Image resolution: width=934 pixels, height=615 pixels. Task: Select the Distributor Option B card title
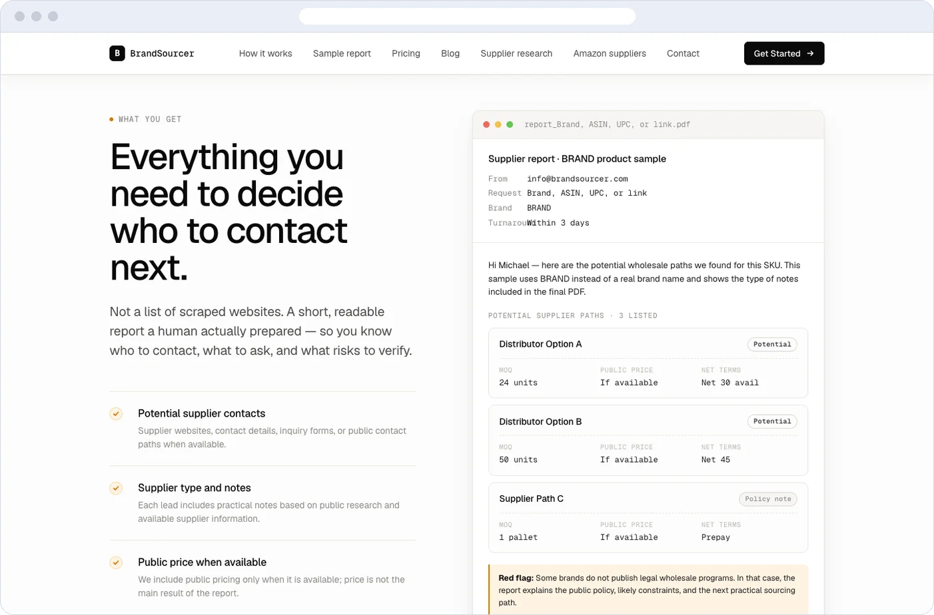tap(540, 421)
